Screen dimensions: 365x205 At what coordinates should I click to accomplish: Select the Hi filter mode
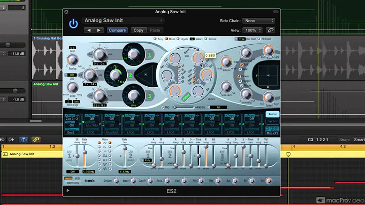pyautogui.click(x=179, y=71)
